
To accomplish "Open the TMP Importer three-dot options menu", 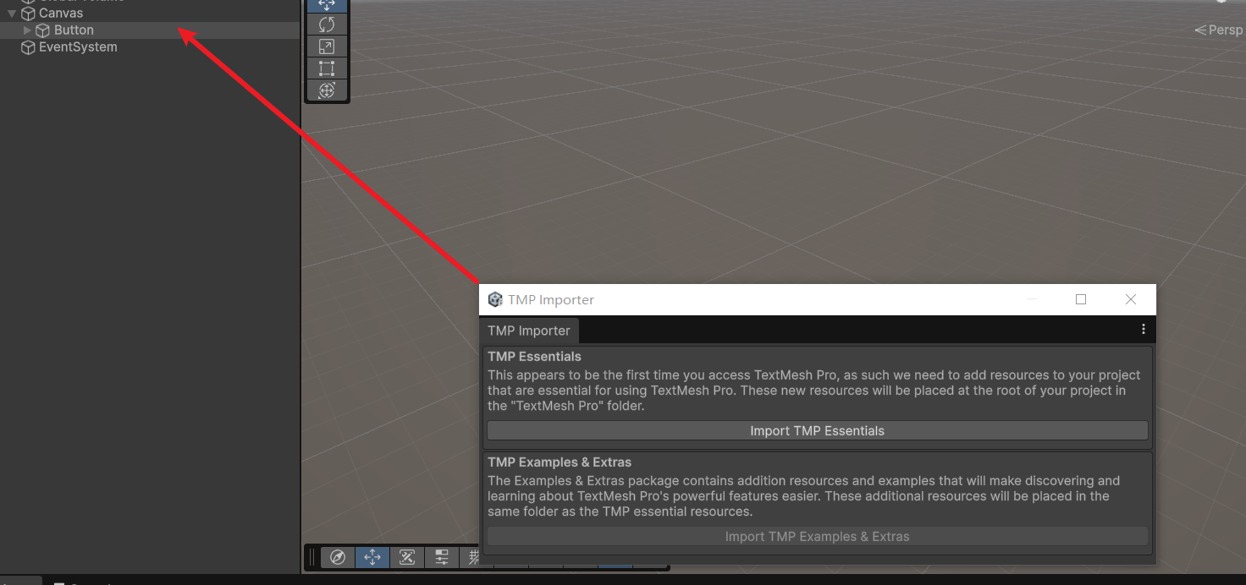I will (x=1143, y=329).
